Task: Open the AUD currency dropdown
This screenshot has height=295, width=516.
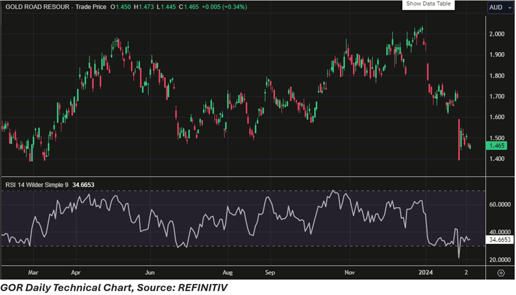Action: coord(500,7)
